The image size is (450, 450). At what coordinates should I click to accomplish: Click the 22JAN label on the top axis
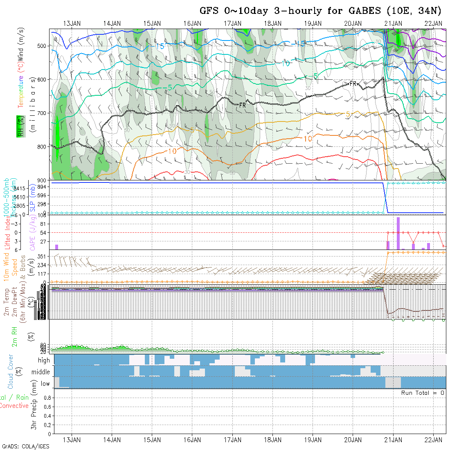433,23
